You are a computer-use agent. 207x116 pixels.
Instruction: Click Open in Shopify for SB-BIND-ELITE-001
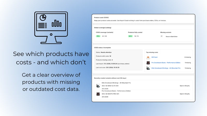coord(184,86)
